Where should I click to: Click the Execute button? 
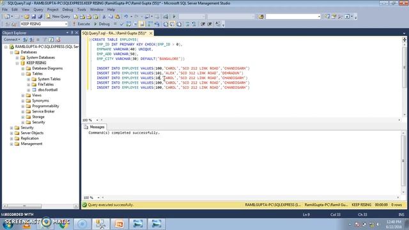coord(81,24)
